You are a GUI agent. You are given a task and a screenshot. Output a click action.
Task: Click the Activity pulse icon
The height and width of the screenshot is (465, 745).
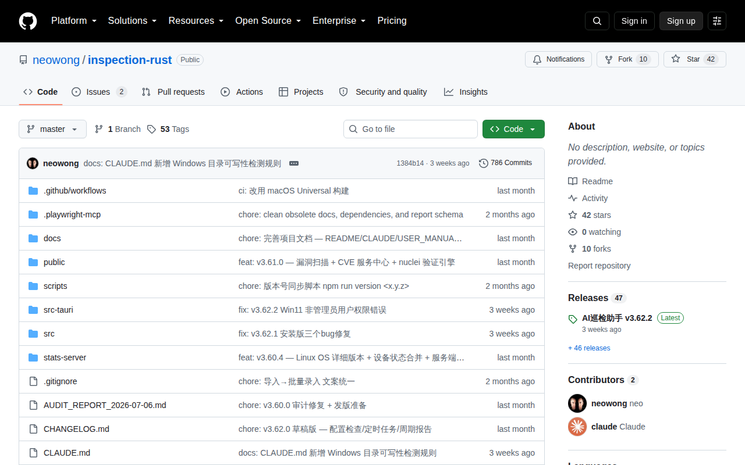point(573,198)
